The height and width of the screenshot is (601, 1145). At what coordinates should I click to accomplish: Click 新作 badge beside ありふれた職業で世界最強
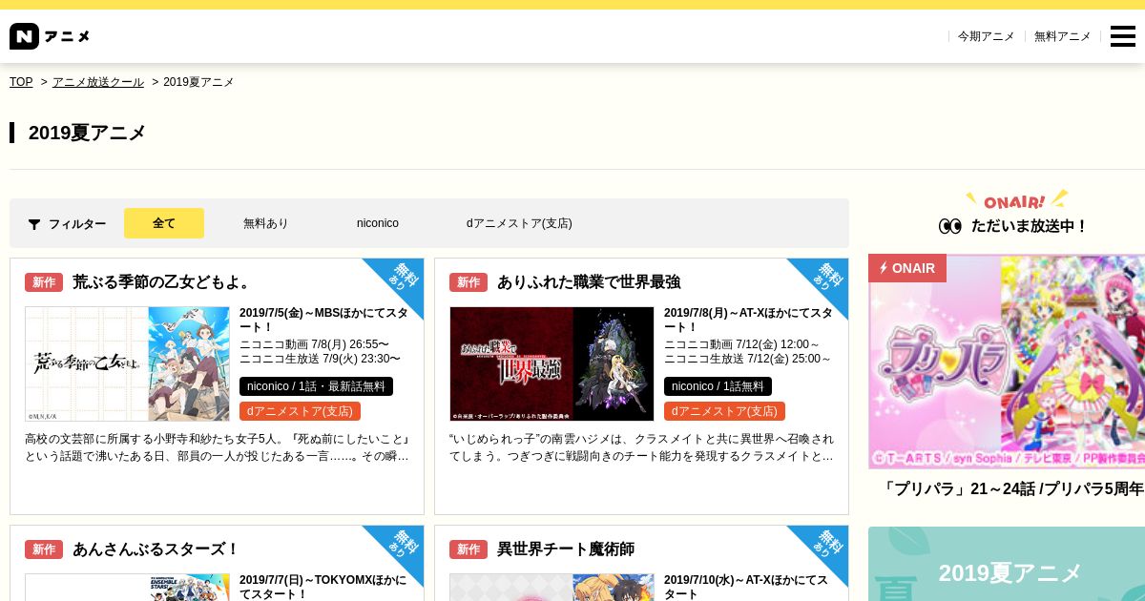tap(468, 282)
